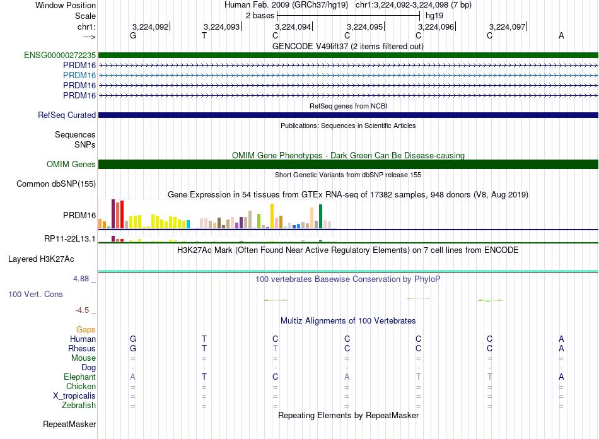Select the Common dbSNP(155) track label
Screen dimensions: 599x439
tap(56, 184)
